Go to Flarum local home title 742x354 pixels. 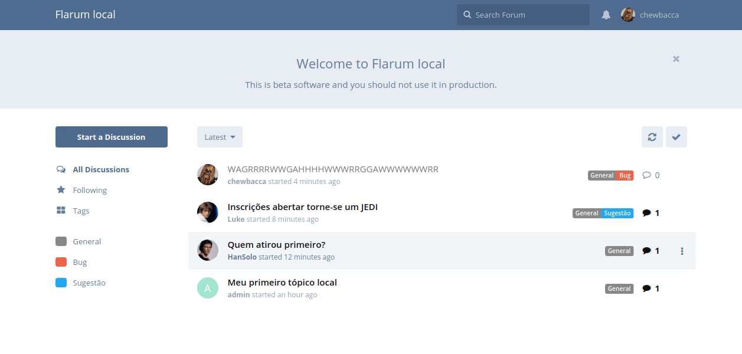[x=86, y=15]
